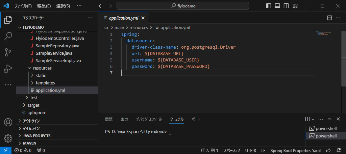Open Explorer panel More Actions ellipsis
This screenshot has height=154, width=346.
point(90,18)
